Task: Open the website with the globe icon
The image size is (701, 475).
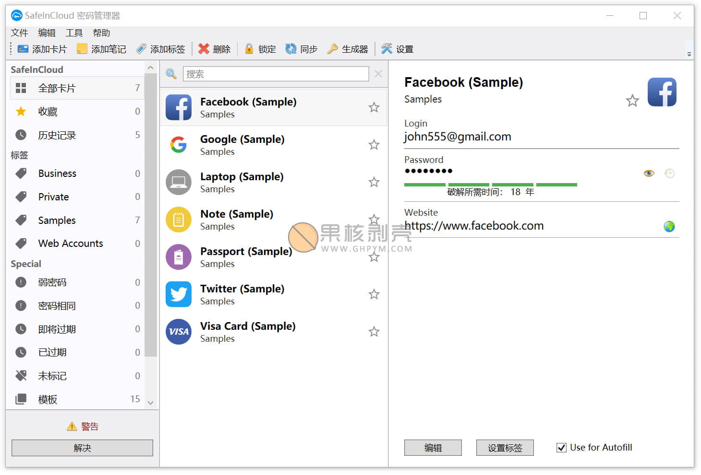Action: [669, 226]
